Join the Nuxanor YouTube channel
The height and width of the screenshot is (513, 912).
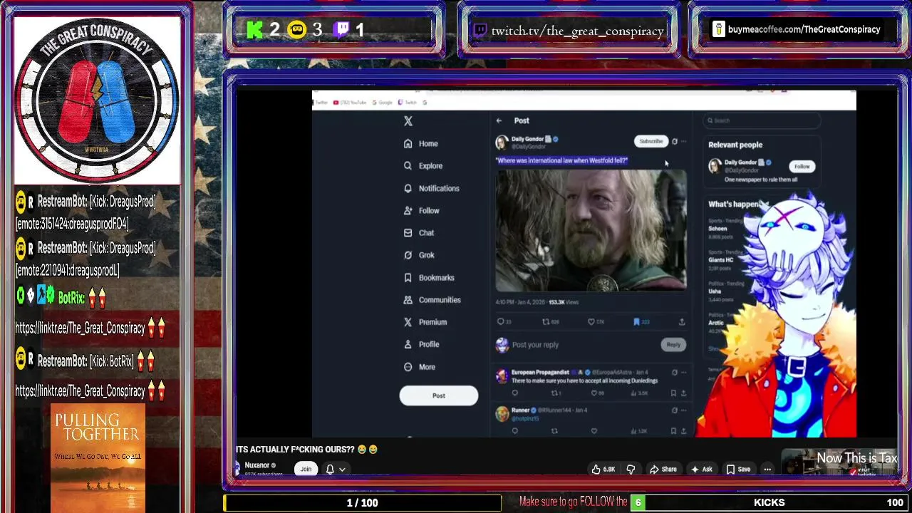point(306,469)
